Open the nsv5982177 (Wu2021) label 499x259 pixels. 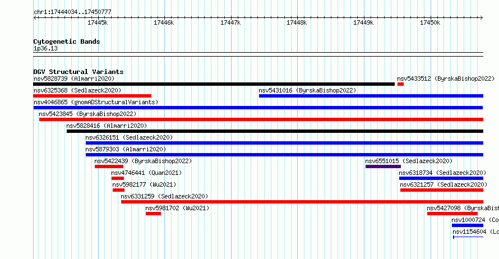click(x=144, y=184)
